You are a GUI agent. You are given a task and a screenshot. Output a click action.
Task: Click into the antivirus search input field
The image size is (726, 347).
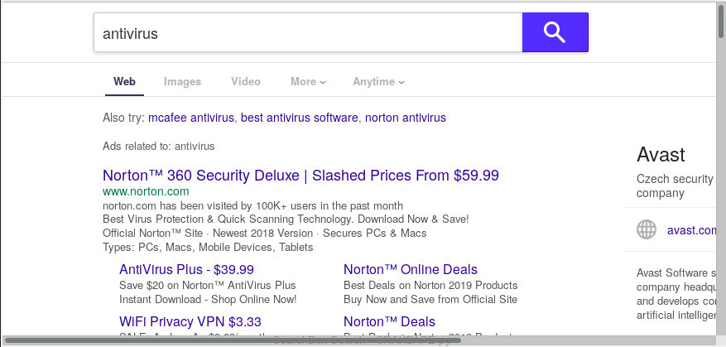tap(308, 32)
